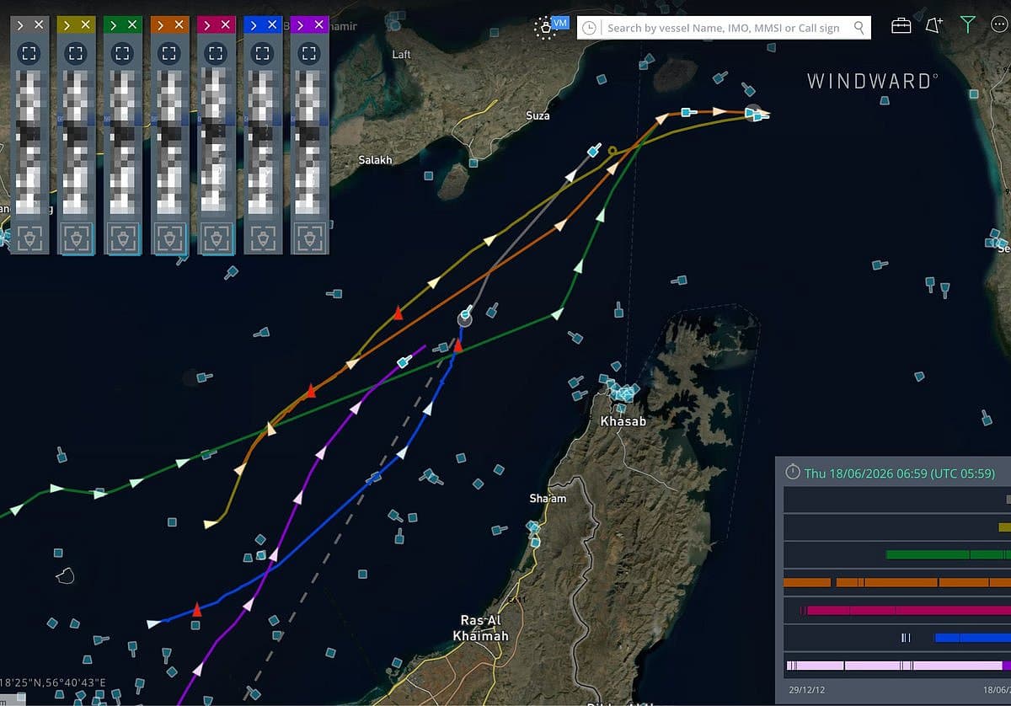Click the Salakh map label

click(x=375, y=159)
